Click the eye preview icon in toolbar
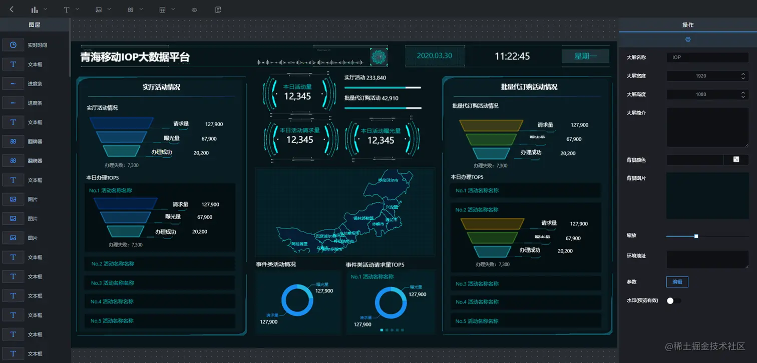The width and height of the screenshot is (757, 363). [194, 10]
